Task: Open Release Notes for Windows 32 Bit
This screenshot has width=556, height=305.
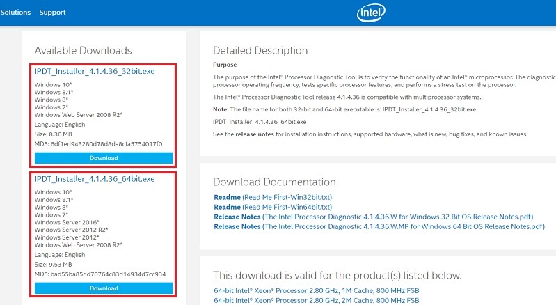Action: pyautogui.click(x=374, y=217)
